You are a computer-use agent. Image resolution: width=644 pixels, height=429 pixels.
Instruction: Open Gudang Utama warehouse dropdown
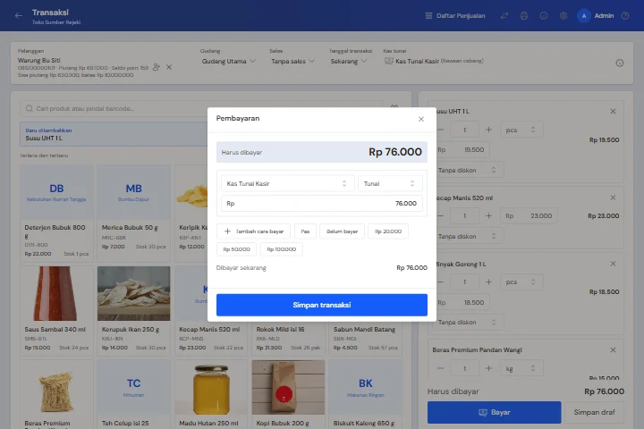(228, 61)
